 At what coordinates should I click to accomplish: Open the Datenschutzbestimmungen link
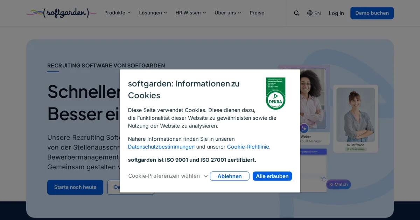click(161, 147)
